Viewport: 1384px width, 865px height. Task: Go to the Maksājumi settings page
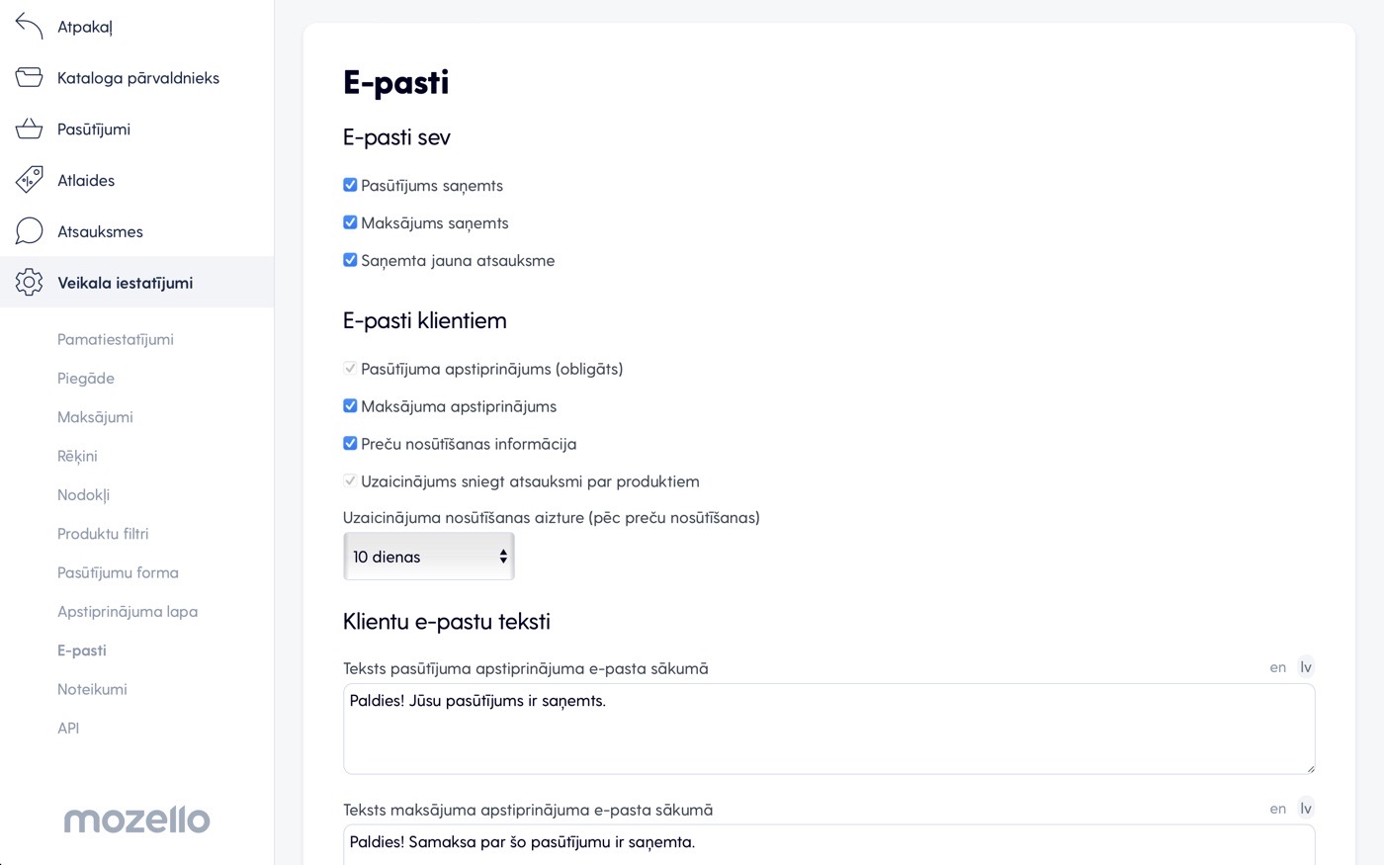coord(95,417)
